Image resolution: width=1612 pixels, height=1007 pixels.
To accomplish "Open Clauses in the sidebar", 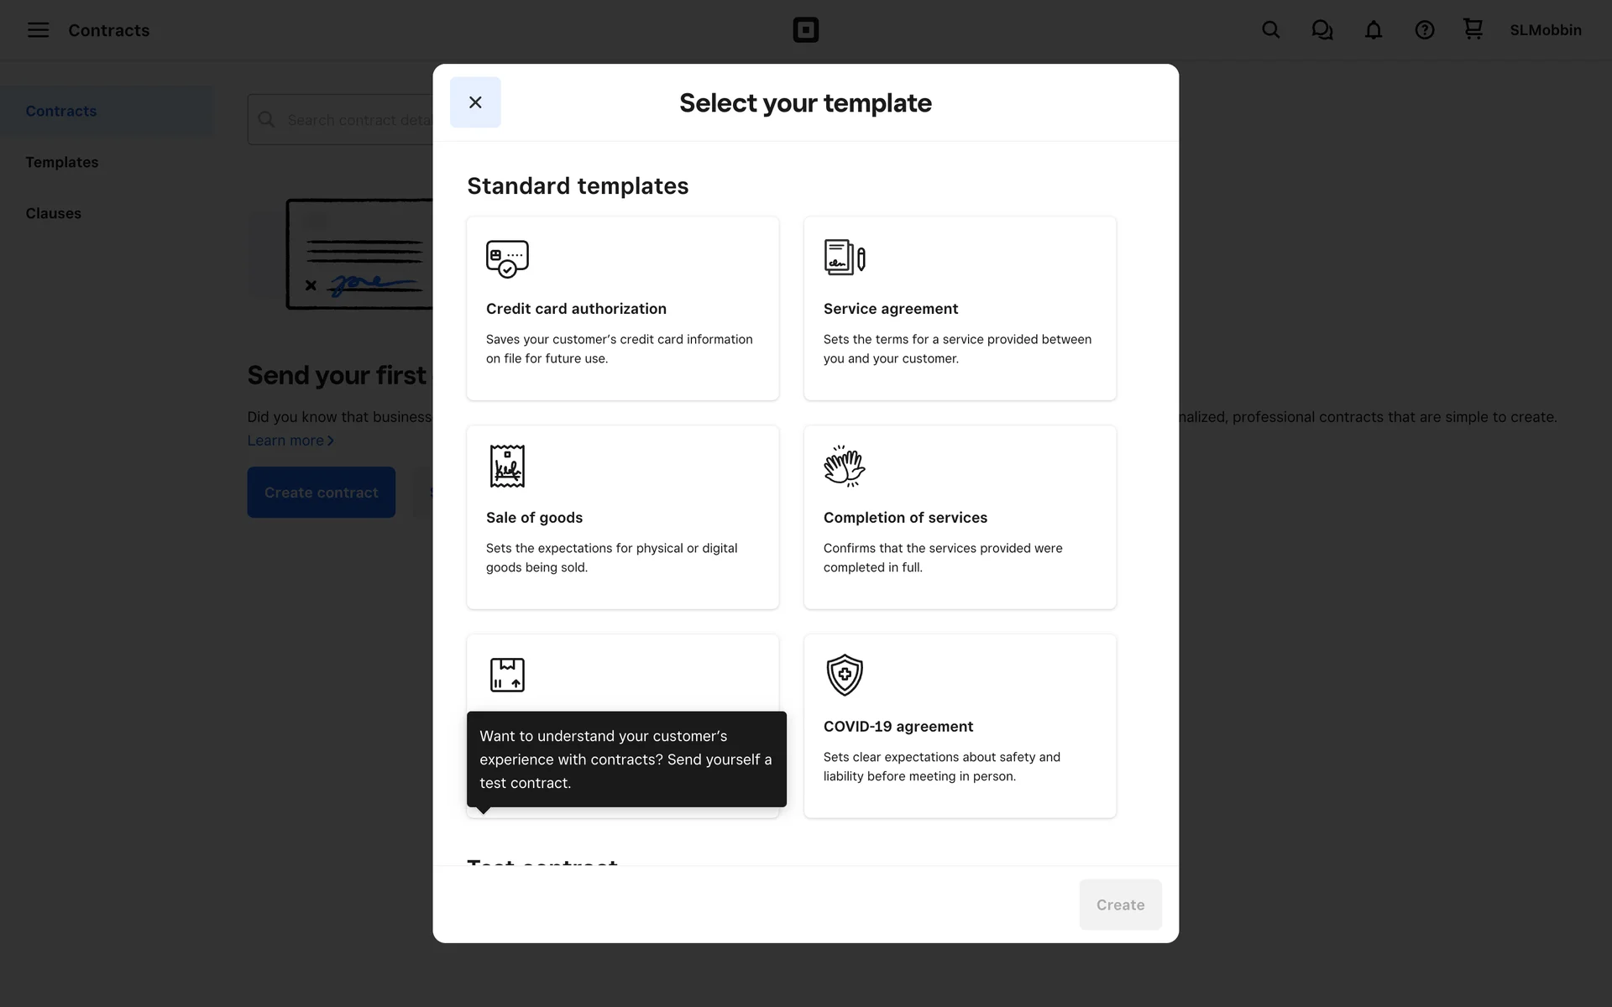I will pyautogui.click(x=54, y=213).
